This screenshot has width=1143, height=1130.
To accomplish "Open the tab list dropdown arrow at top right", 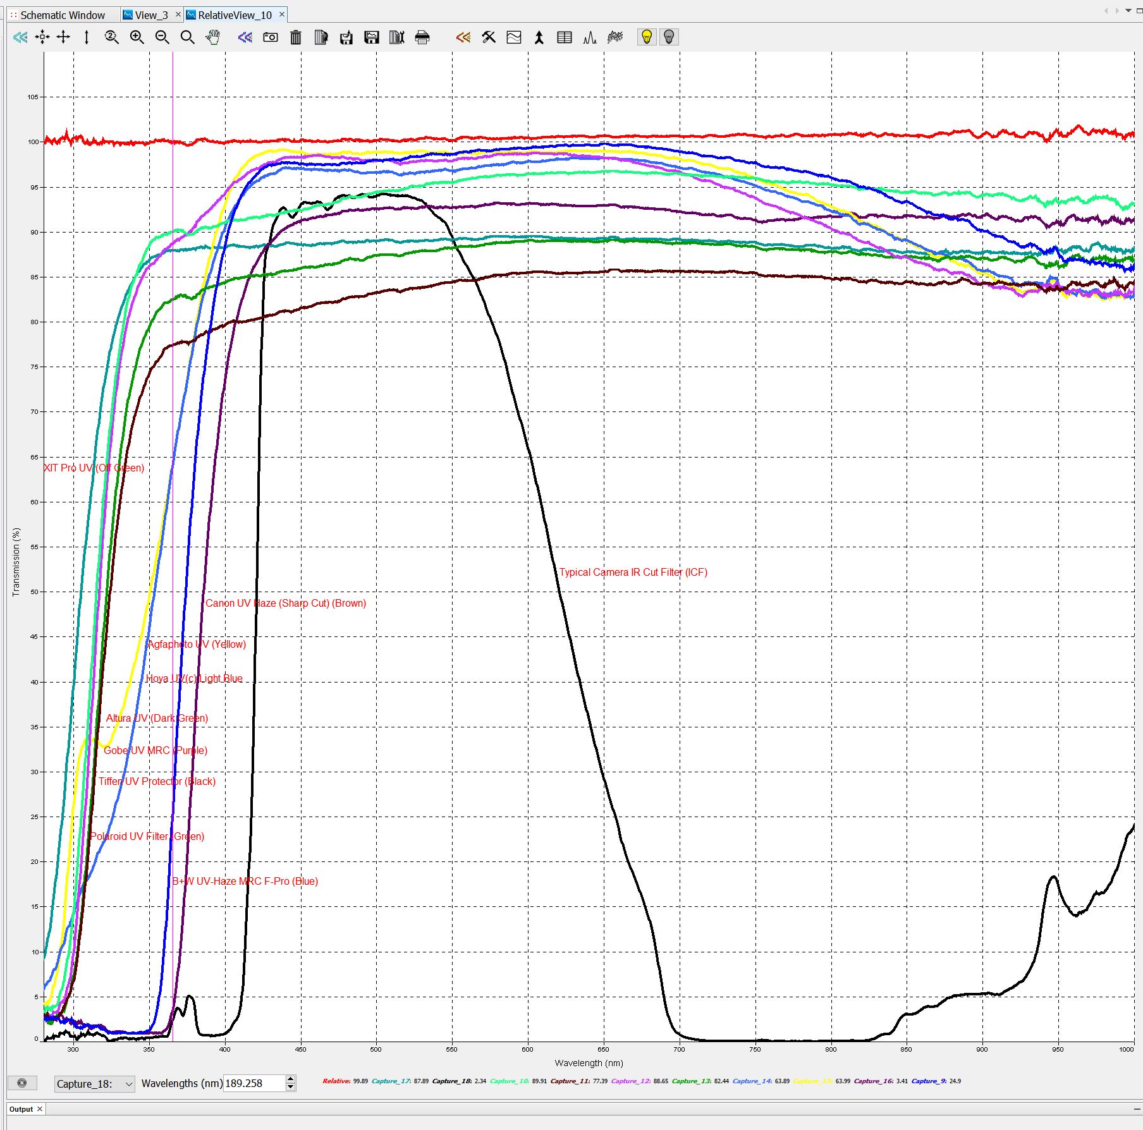I will (x=1128, y=11).
